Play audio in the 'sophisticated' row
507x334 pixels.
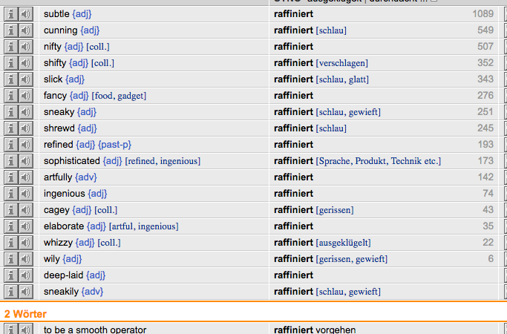(x=25, y=161)
